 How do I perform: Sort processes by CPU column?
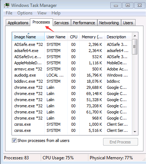click(74, 37)
